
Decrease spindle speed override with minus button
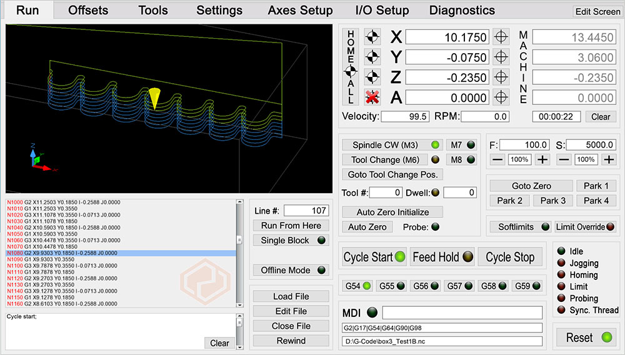[x=564, y=159]
